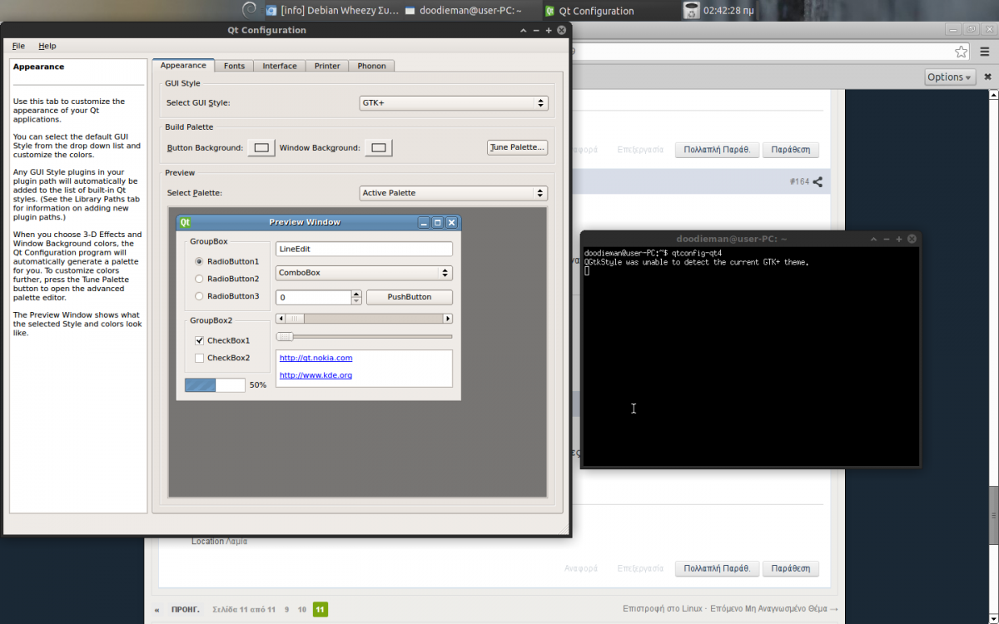Click the upper Πολλαπλή Παράθ. button
The height and width of the screenshot is (624, 999).
717,150
